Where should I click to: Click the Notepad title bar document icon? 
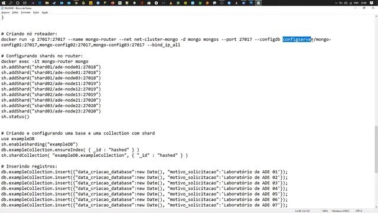point(2,8)
